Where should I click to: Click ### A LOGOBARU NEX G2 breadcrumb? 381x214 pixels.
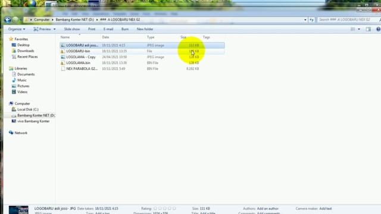(120, 20)
